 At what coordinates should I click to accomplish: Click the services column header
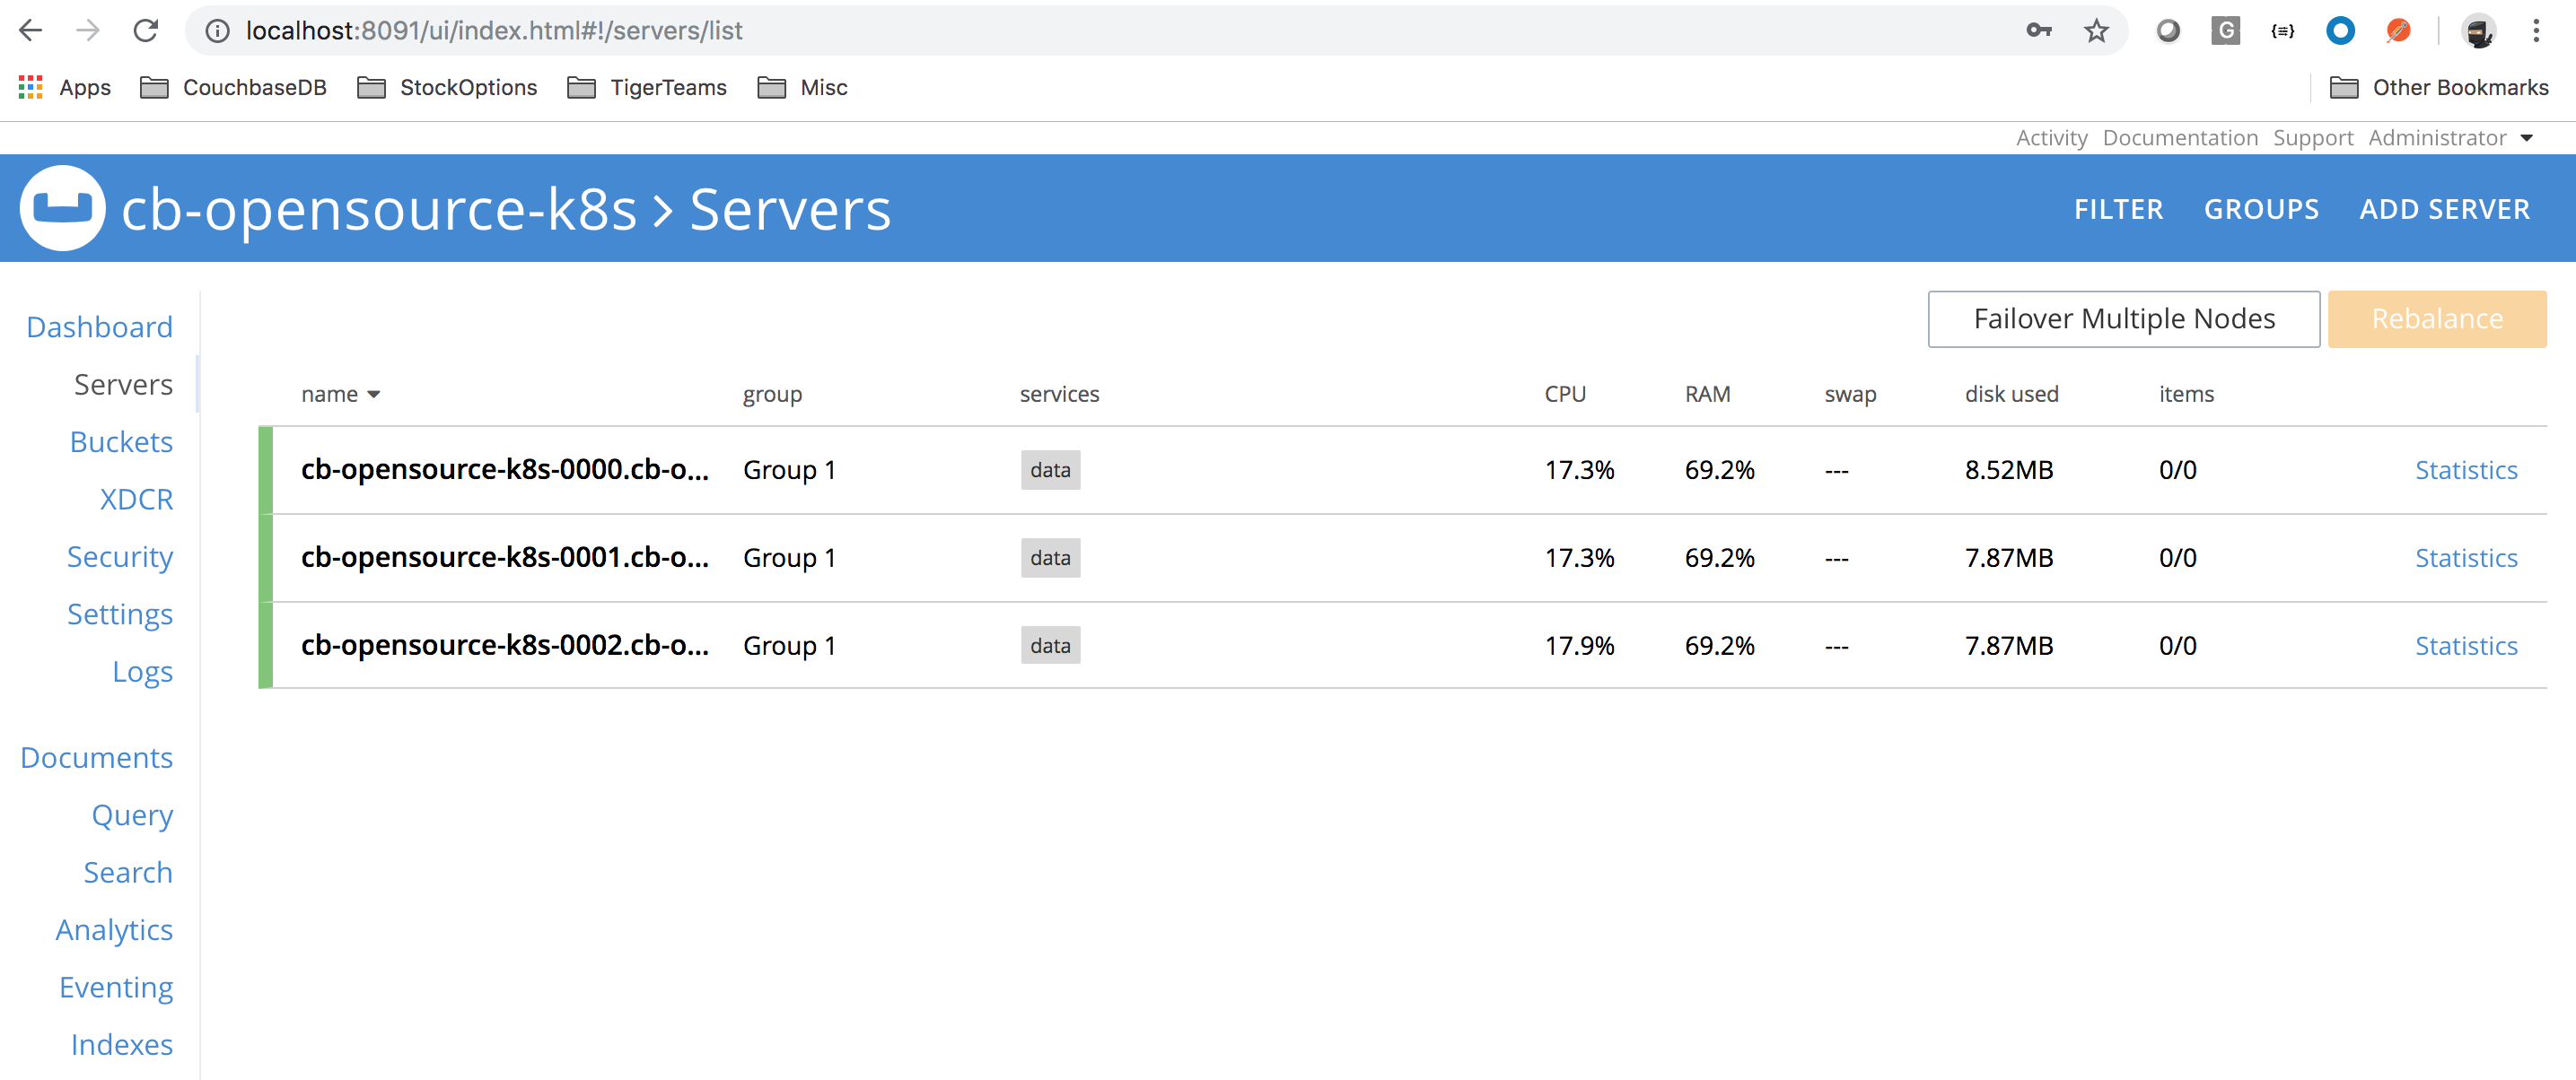click(x=1059, y=395)
